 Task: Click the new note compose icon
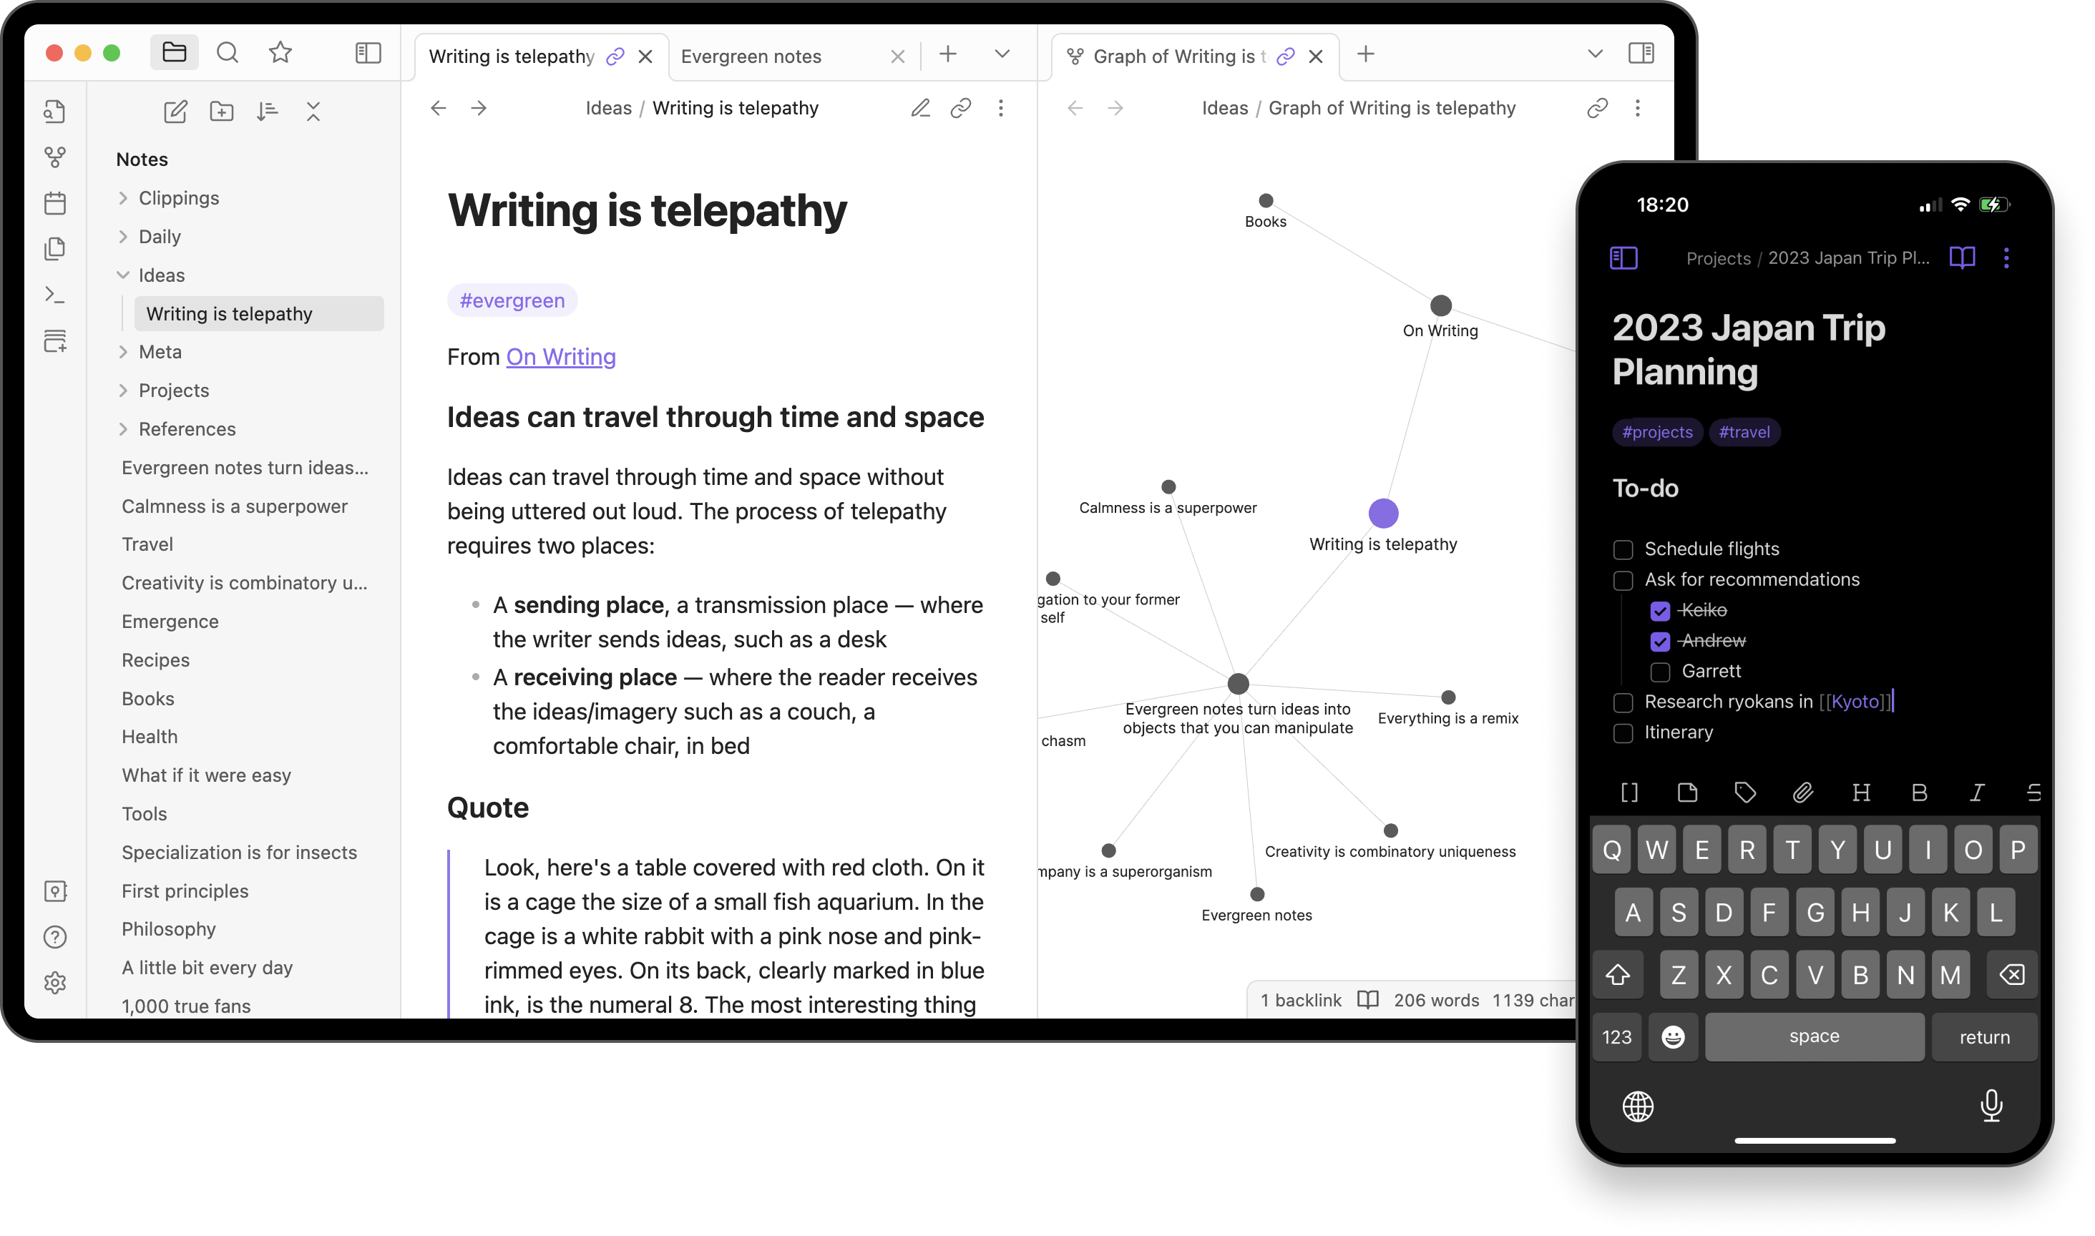[x=174, y=110]
